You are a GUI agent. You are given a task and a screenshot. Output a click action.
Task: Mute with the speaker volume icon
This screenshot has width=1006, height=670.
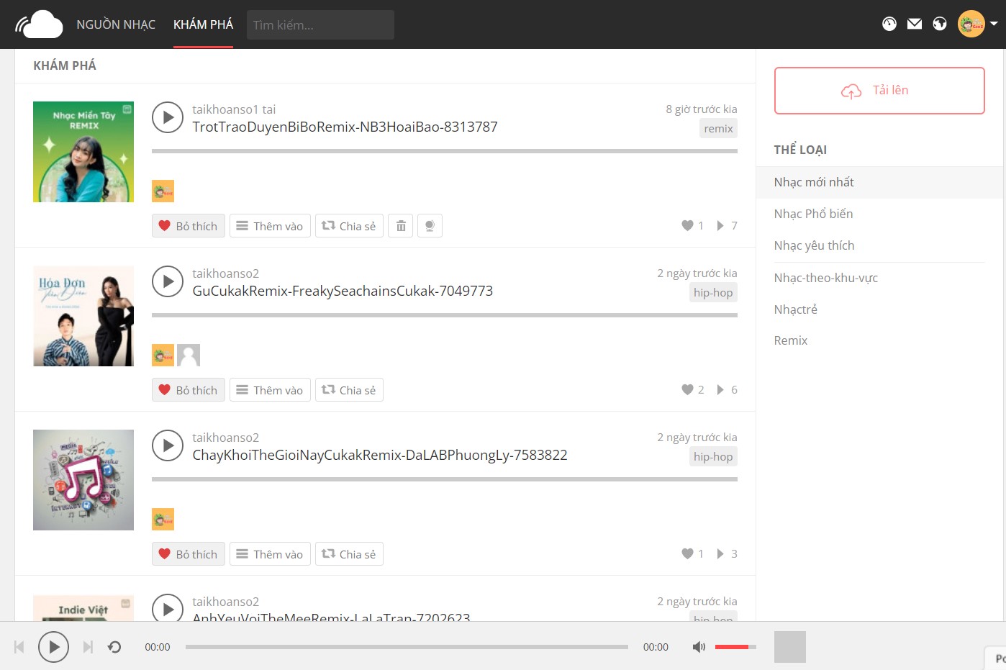pos(699,647)
